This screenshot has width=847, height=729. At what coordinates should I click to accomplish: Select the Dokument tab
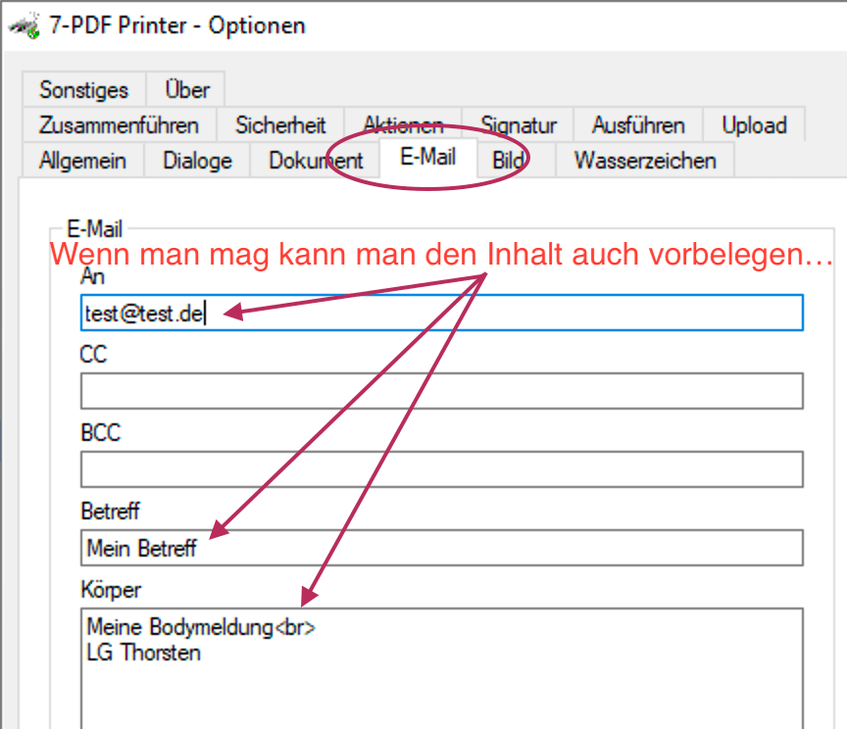click(x=316, y=161)
